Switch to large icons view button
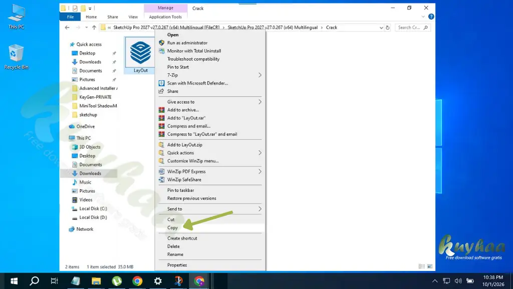 click(x=430, y=266)
